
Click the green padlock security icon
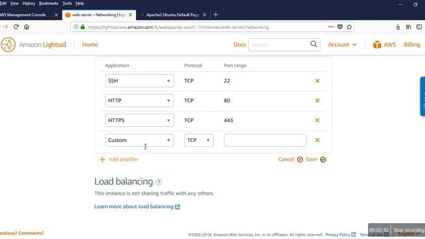point(82,27)
